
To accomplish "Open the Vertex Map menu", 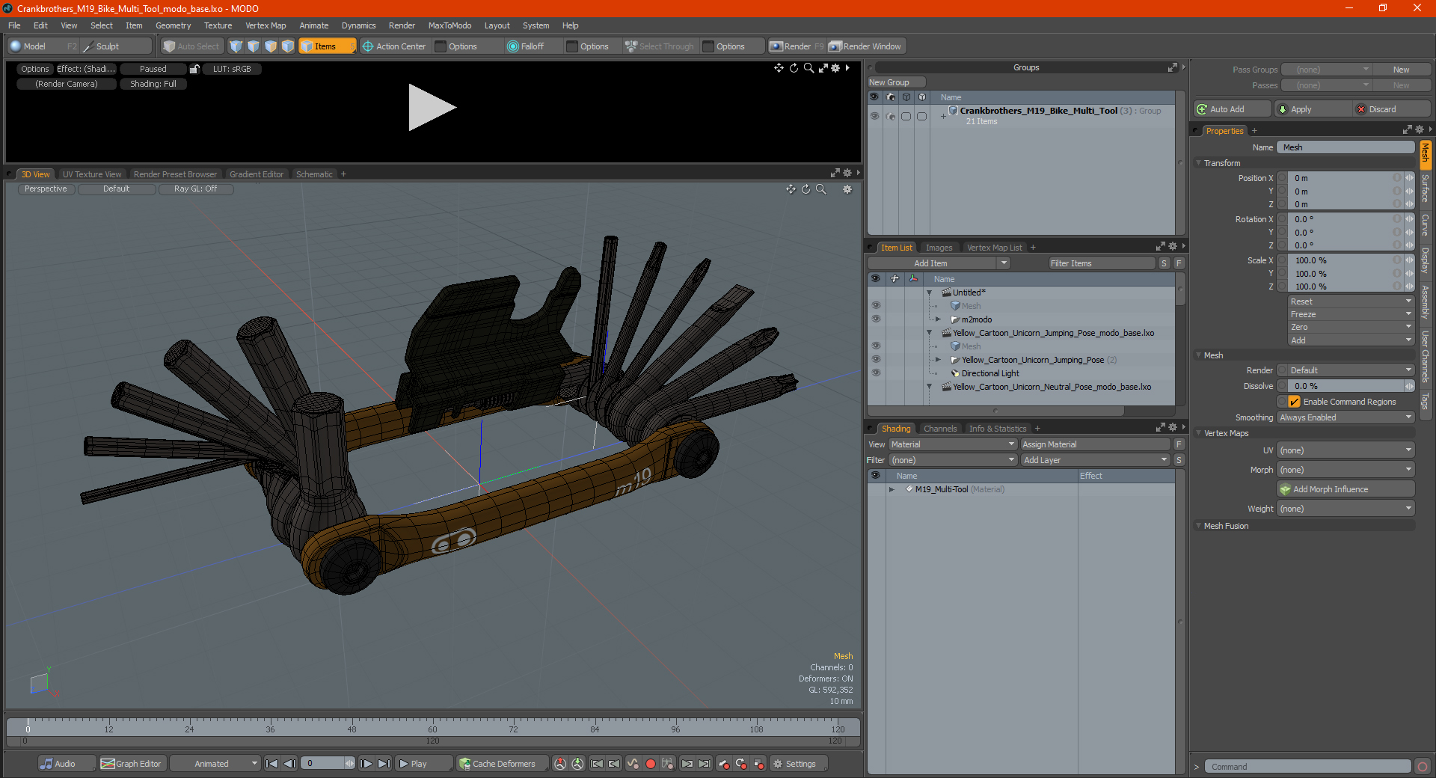I will pos(266,25).
